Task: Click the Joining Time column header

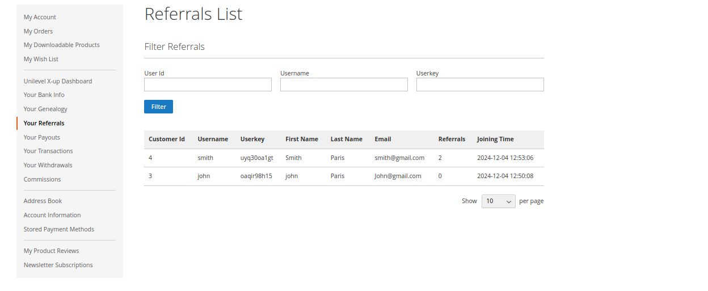Action: 495,139
